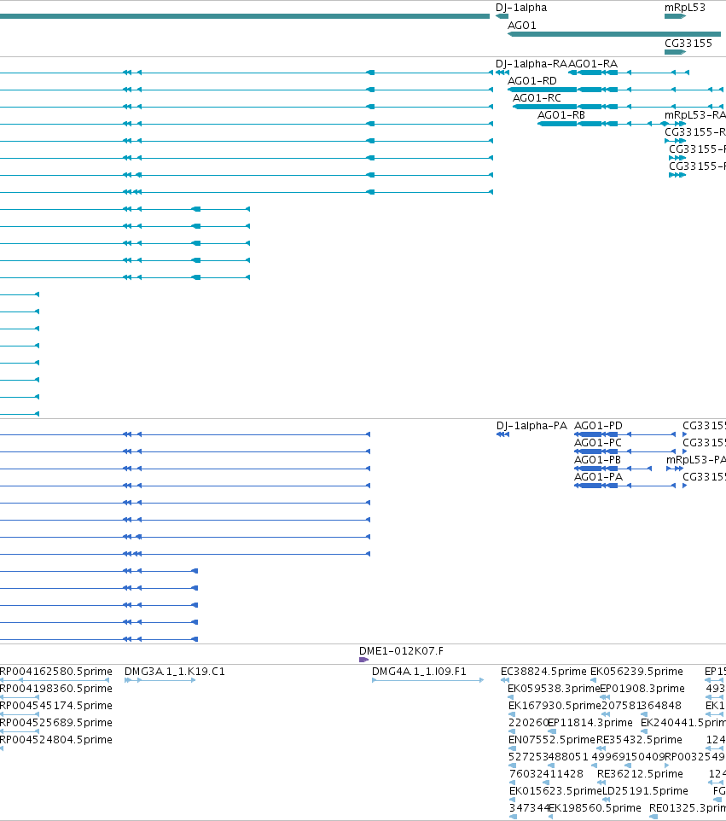Select the AGO1-RD transcript label
Screen dimensions: 726x821
(x=531, y=80)
